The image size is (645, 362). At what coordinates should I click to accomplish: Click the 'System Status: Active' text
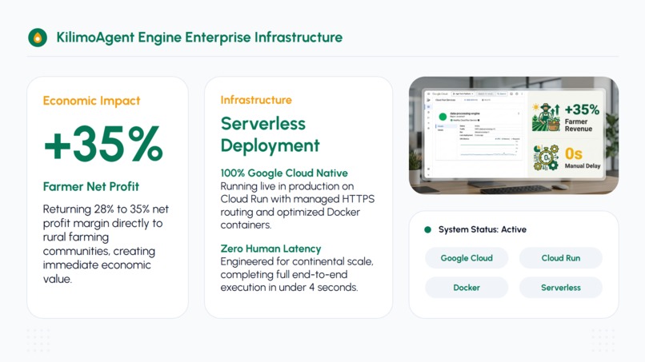pyautogui.click(x=482, y=229)
